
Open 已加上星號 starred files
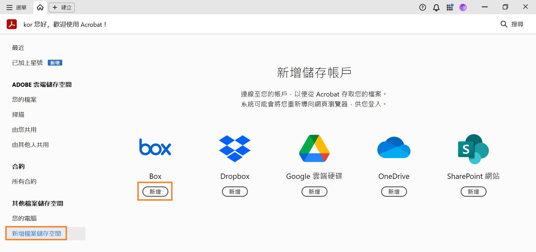(x=27, y=63)
